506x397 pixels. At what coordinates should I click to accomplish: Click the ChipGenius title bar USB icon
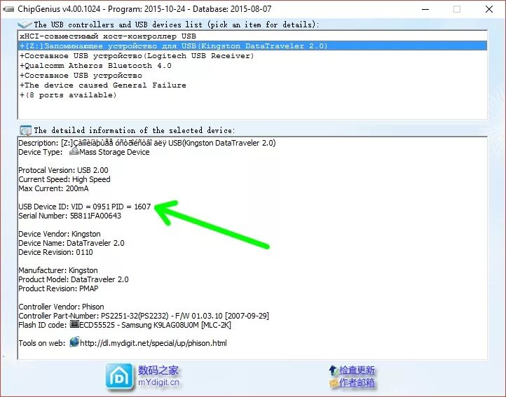point(8,9)
